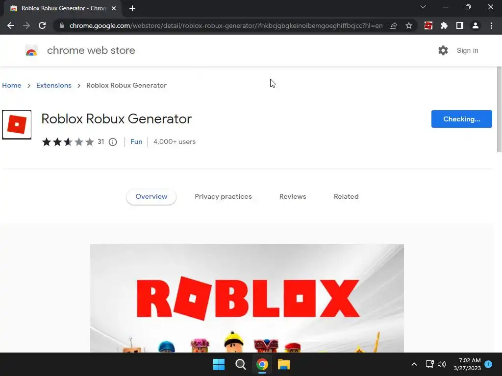Open the Extensions puzzle menu
Image resolution: width=502 pixels, height=376 pixels.
coord(444,25)
